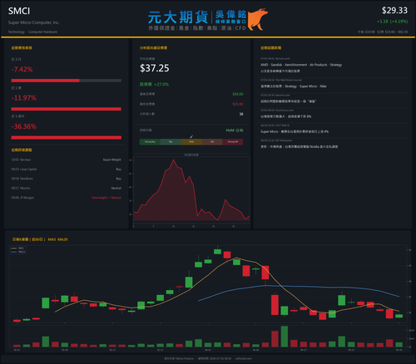This screenshot has height=364, width=416.
Task: Click the tallest green volume bar
Action: coord(285,337)
